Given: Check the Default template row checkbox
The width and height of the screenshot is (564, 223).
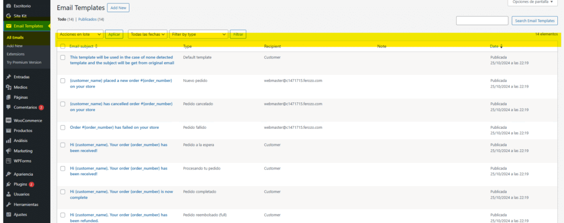Looking at the screenshot, I should 63,57.
